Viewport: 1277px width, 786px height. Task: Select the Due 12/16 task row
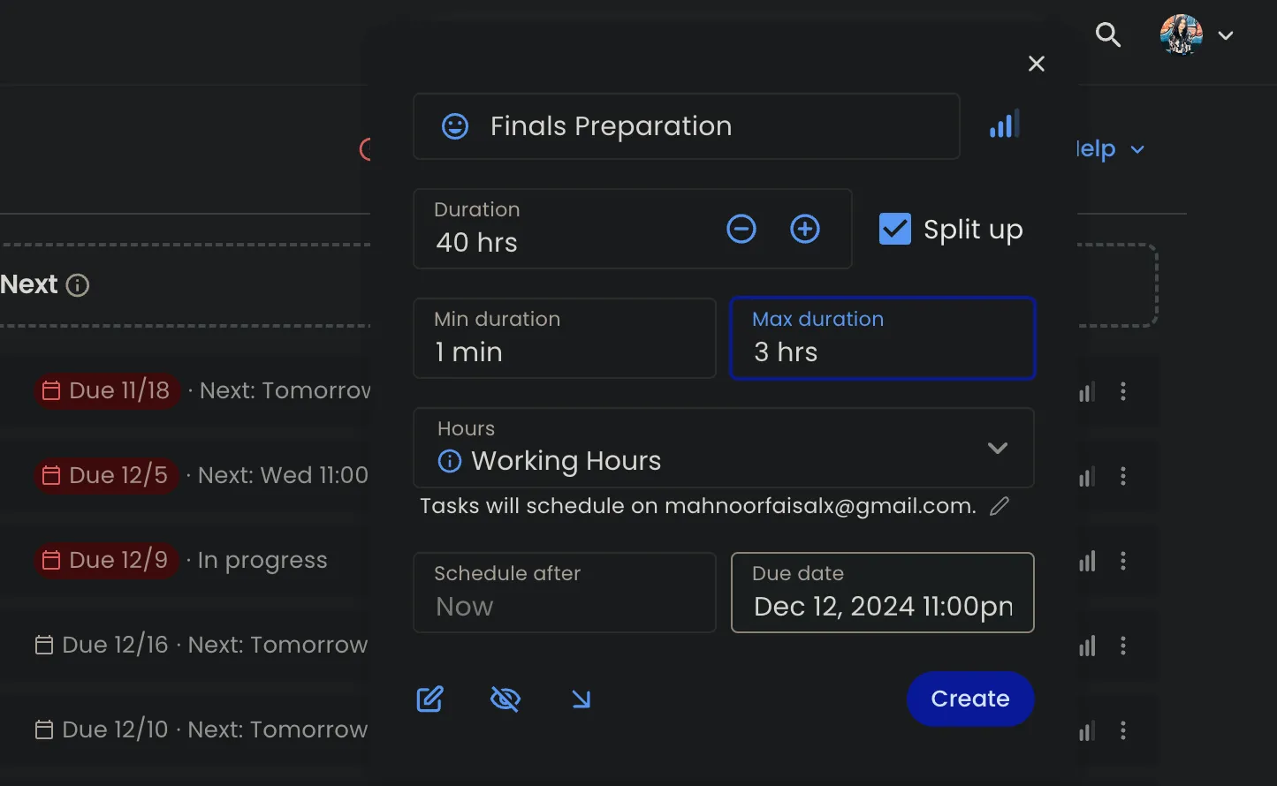[201, 645]
